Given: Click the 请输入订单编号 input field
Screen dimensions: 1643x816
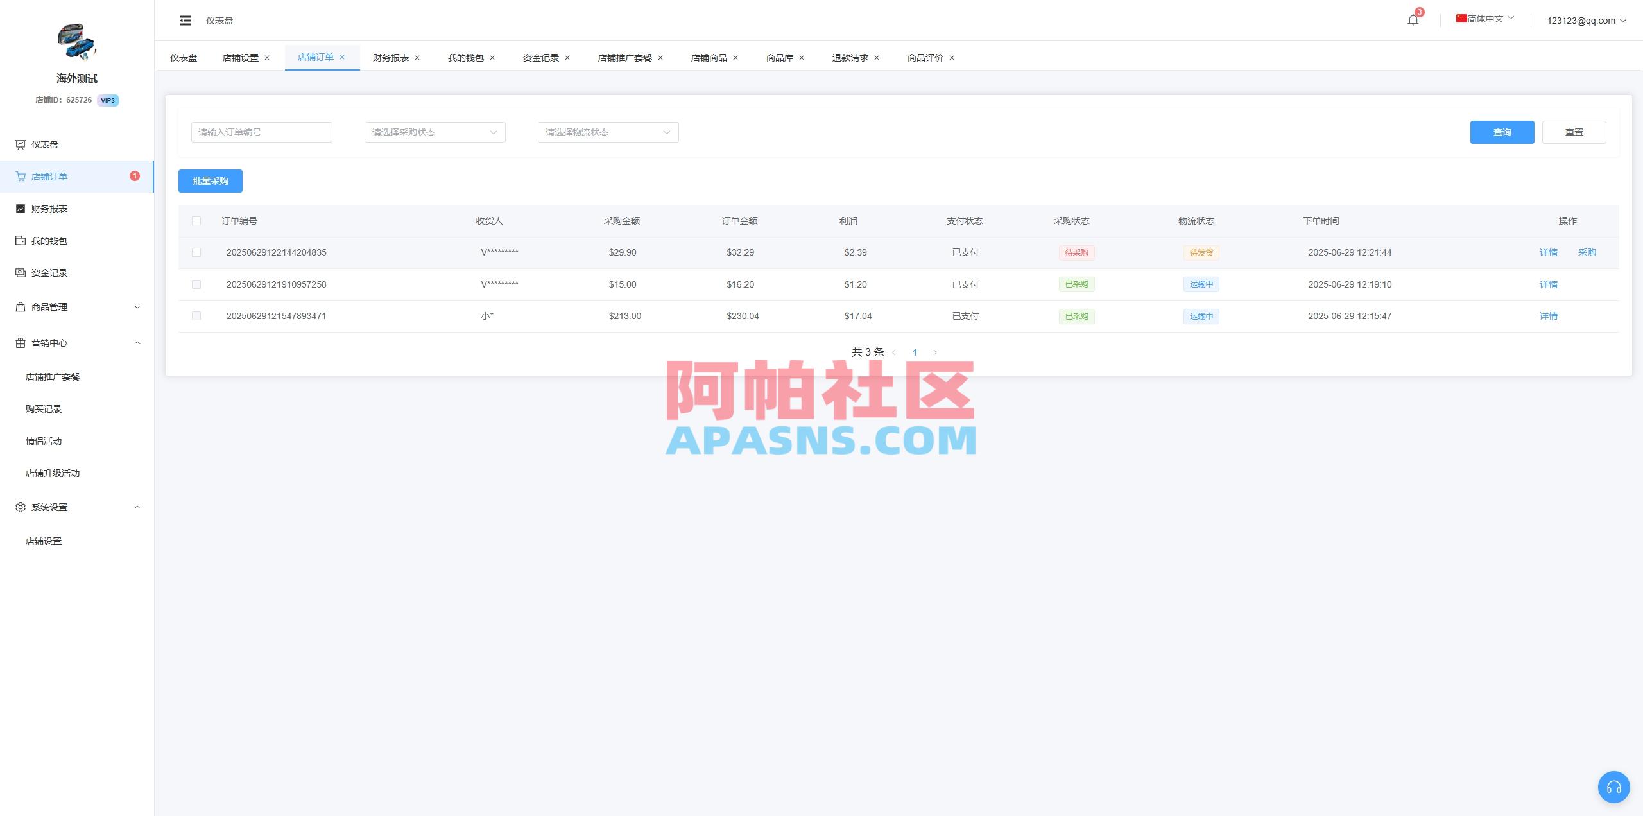Looking at the screenshot, I should tap(261, 132).
